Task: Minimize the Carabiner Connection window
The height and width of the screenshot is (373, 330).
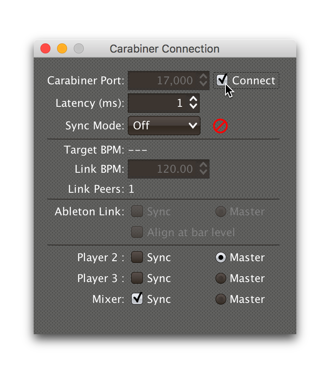Action: [62, 48]
